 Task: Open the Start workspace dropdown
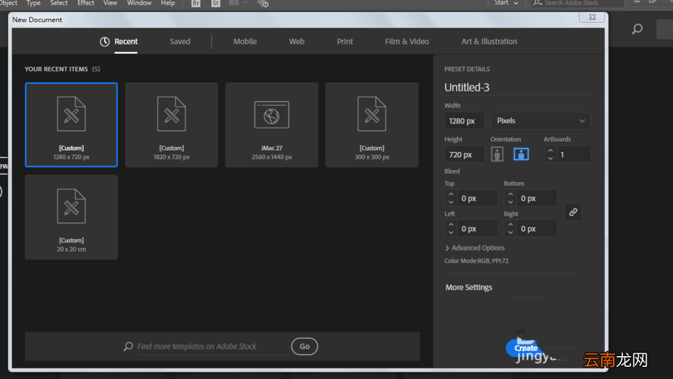pyautogui.click(x=507, y=3)
